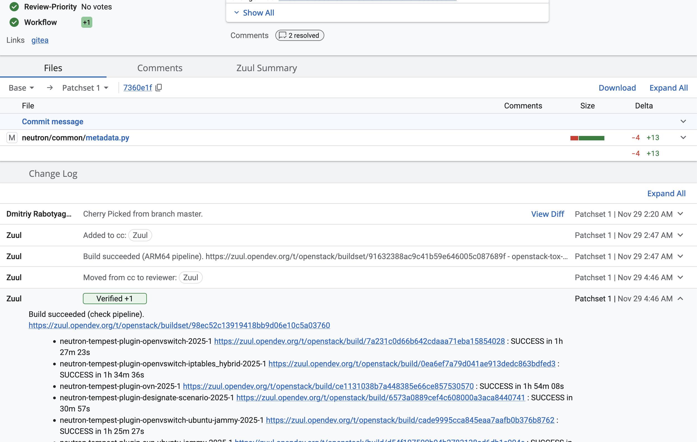
Task: Click the Comments column header in file list
Action: coord(523,106)
